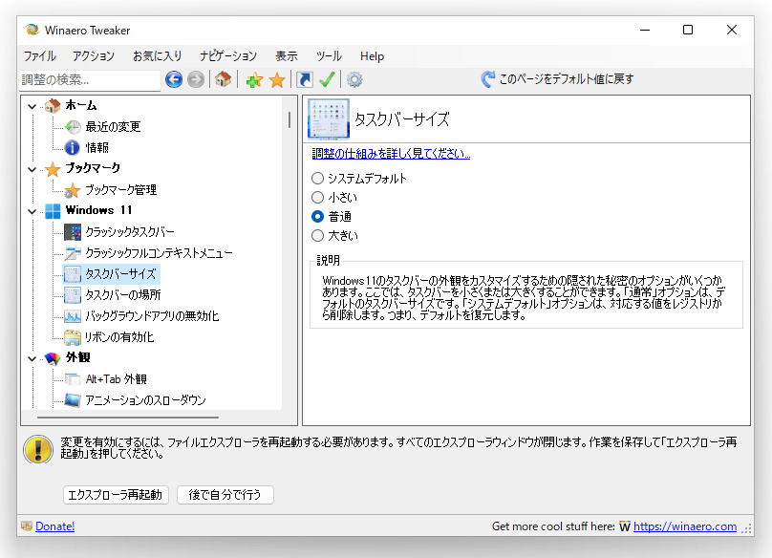Click the icon beside クラッシックタスクバー
The image size is (772, 558).
(x=73, y=232)
